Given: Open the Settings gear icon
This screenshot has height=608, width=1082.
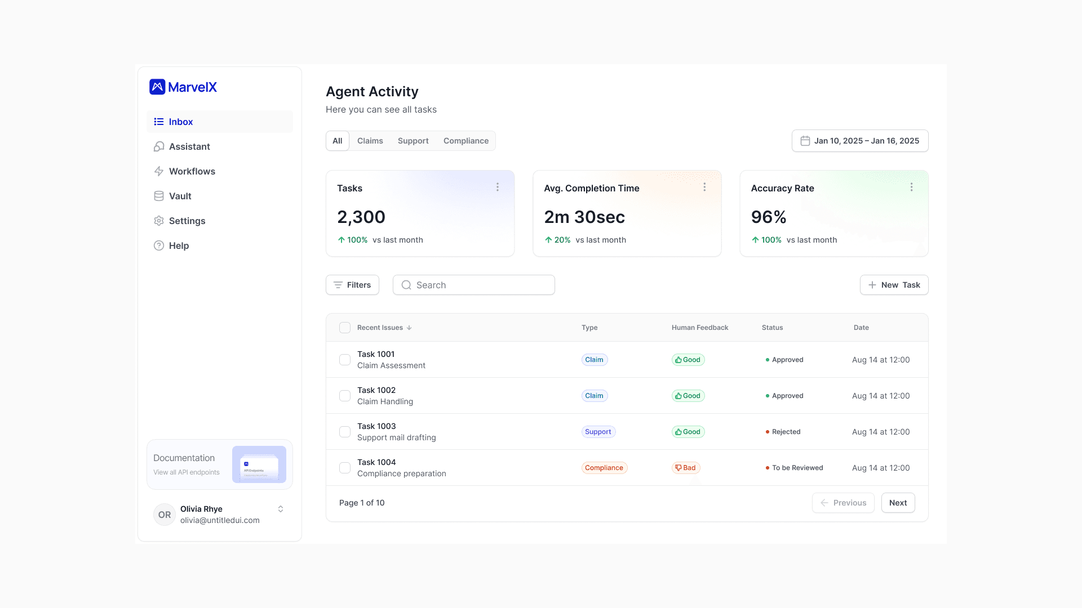Looking at the screenshot, I should tap(159, 221).
